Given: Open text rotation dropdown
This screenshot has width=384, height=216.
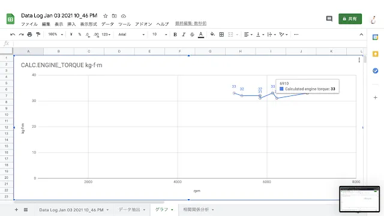Looking at the screenshot, I should [283, 35].
